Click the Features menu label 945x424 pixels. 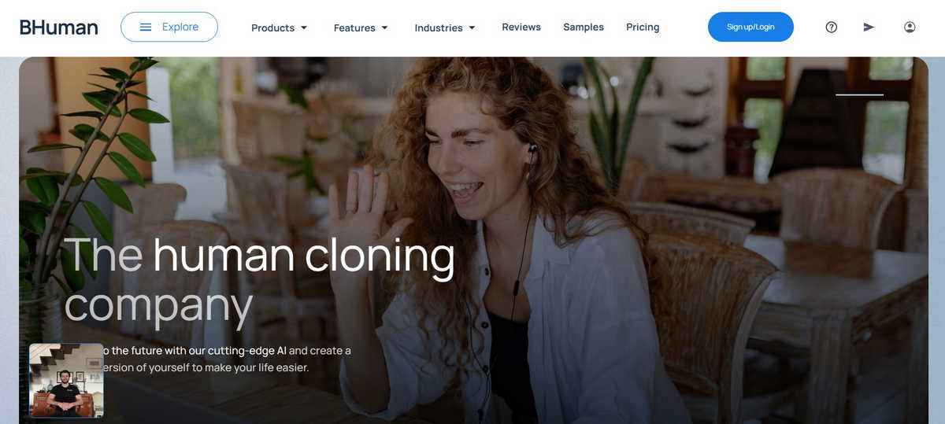click(354, 28)
